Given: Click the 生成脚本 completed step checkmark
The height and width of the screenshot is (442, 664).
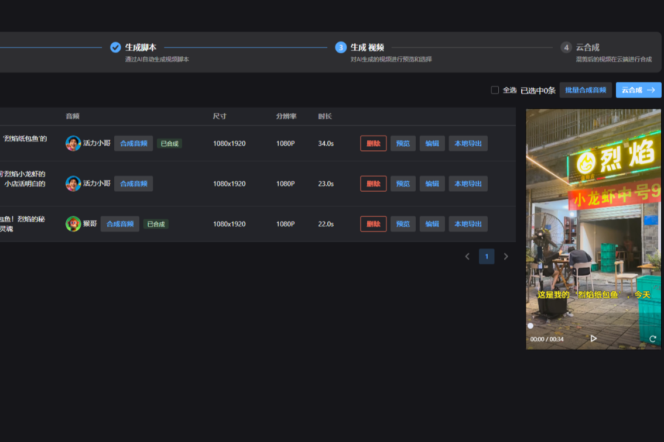Looking at the screenshot, I should pyautogui.click(x=115, y=47).
